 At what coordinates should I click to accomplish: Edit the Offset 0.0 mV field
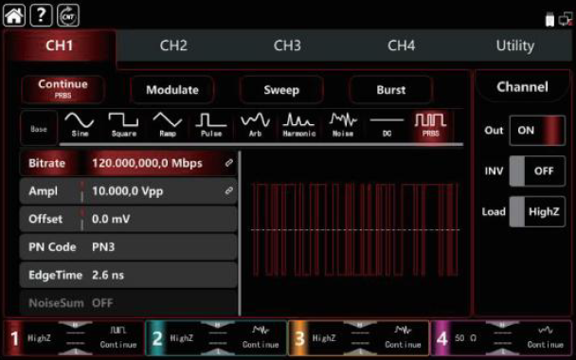point(128,219)
